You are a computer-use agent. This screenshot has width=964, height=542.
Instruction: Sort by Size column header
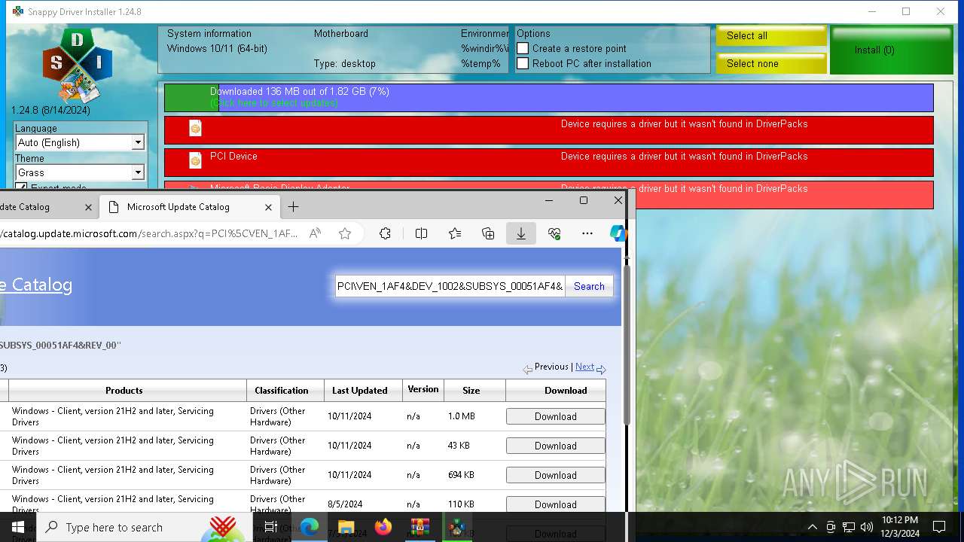[x=471, y=390]
